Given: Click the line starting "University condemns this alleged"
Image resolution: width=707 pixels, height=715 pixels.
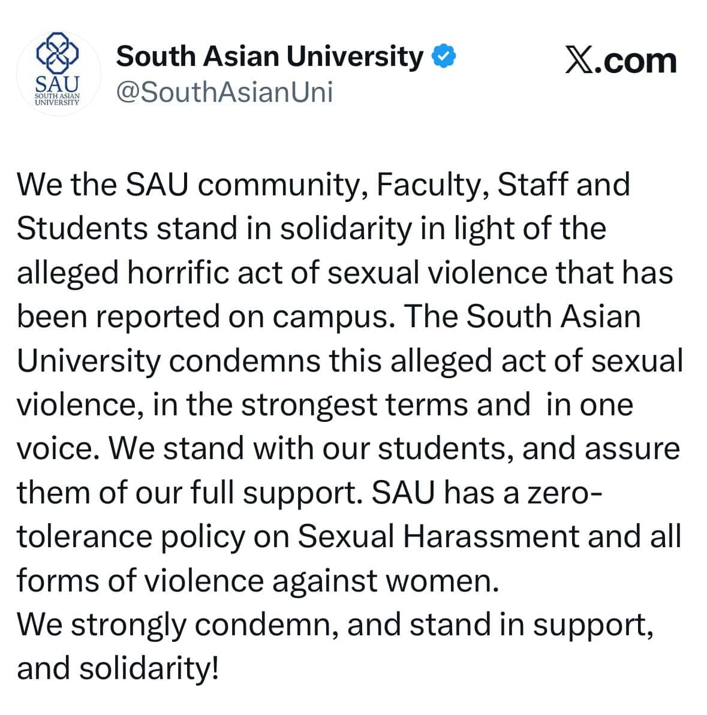Looking at the screenshot, I should click(350, 360).
